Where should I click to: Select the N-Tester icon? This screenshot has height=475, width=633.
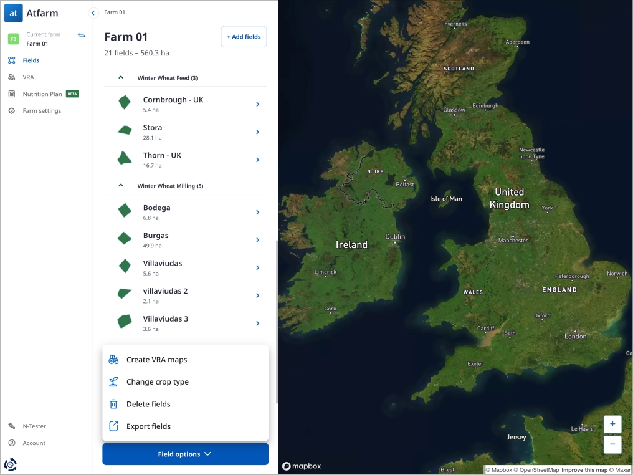click(x=11, y=426)
